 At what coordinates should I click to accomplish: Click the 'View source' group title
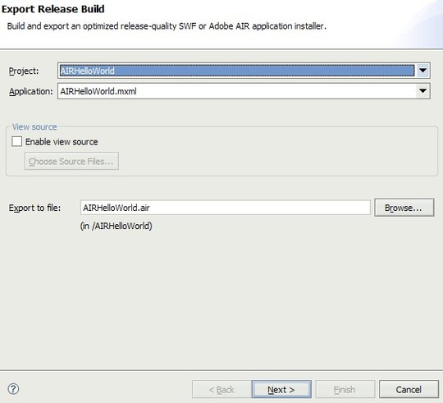coord(34,127)
